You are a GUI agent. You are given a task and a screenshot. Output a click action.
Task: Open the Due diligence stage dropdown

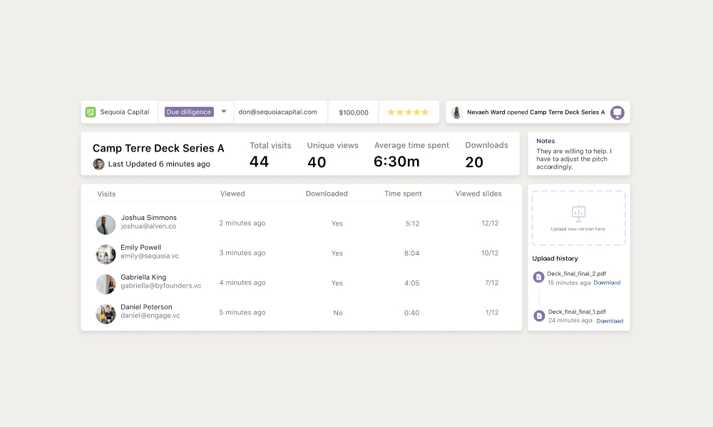coord(223,112)
